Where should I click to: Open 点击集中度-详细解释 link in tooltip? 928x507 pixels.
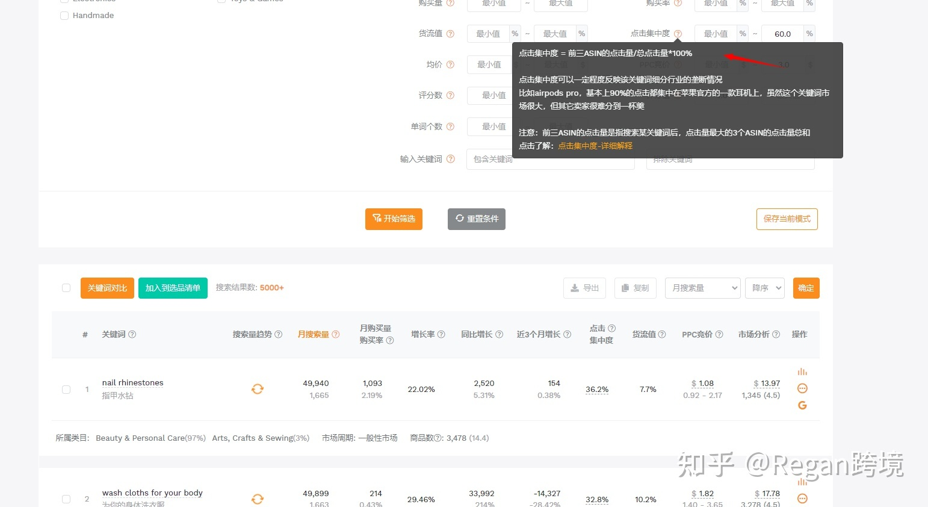[595, 146]
